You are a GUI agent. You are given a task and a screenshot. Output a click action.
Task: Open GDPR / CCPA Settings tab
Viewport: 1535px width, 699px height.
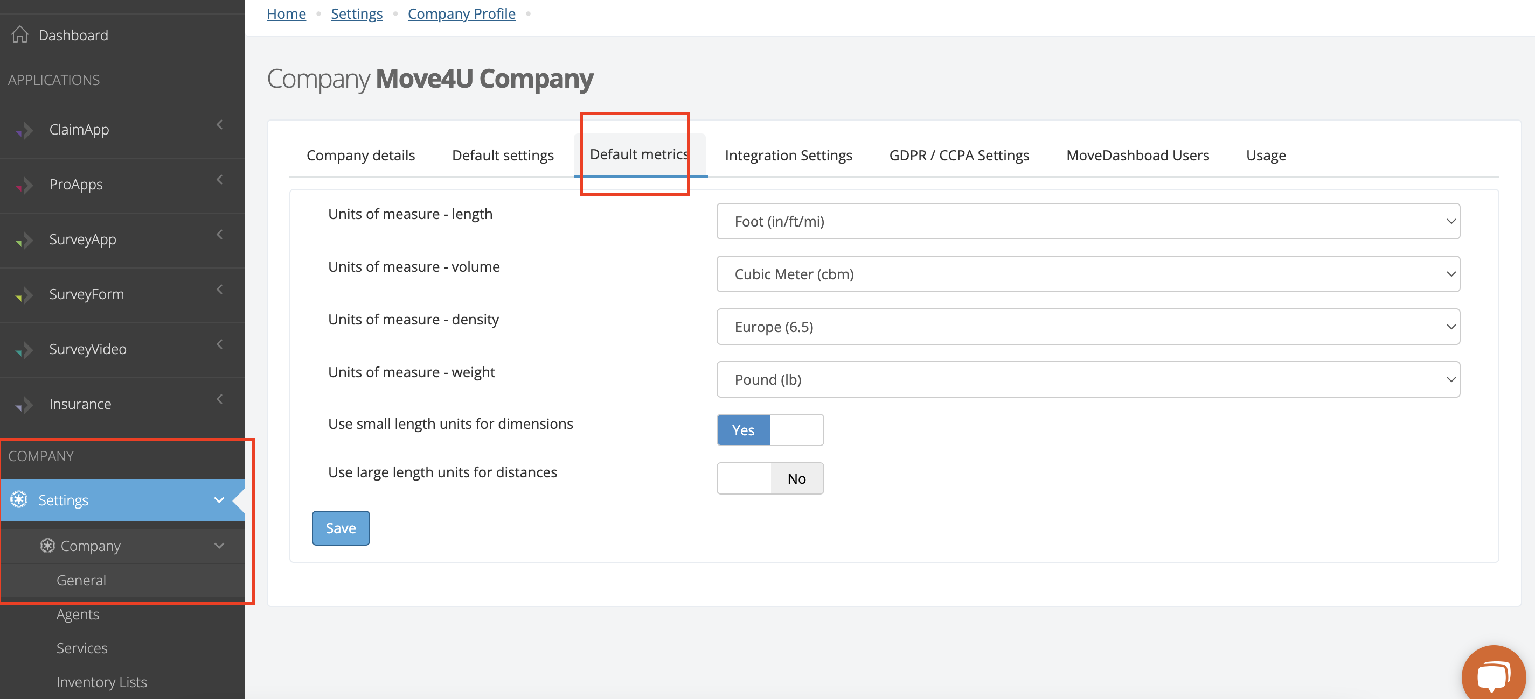pos(959,156)
